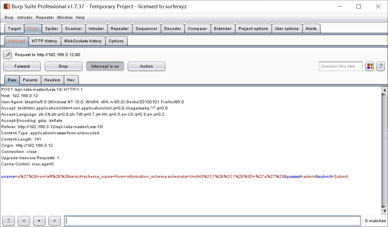This screenshot has width=388, height=227.
Task: Click the uname parameter in request body
Action: coord(8,176)
